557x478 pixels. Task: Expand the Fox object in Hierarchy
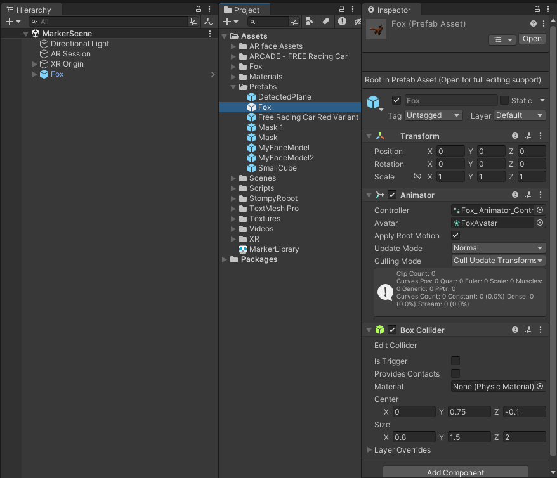(x=34, y=74)
